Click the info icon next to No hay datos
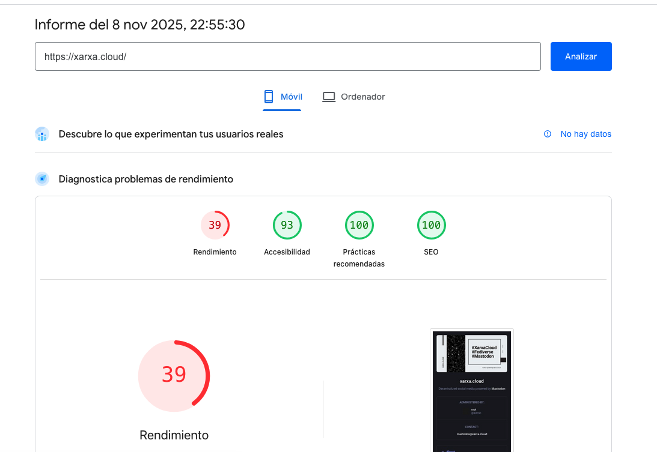Viewport: 657px width, 452px height. point(548,134)
